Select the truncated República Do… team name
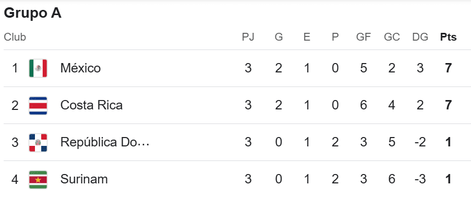Viewport: 471px width, 211px height. point(105,142)
